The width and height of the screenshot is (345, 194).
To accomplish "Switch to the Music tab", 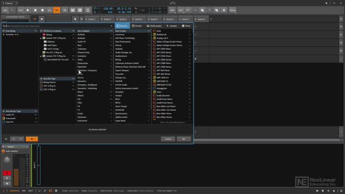I will (x=186, y=26).
